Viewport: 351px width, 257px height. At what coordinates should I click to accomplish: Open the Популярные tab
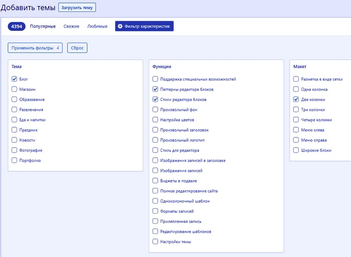point(43,26)
